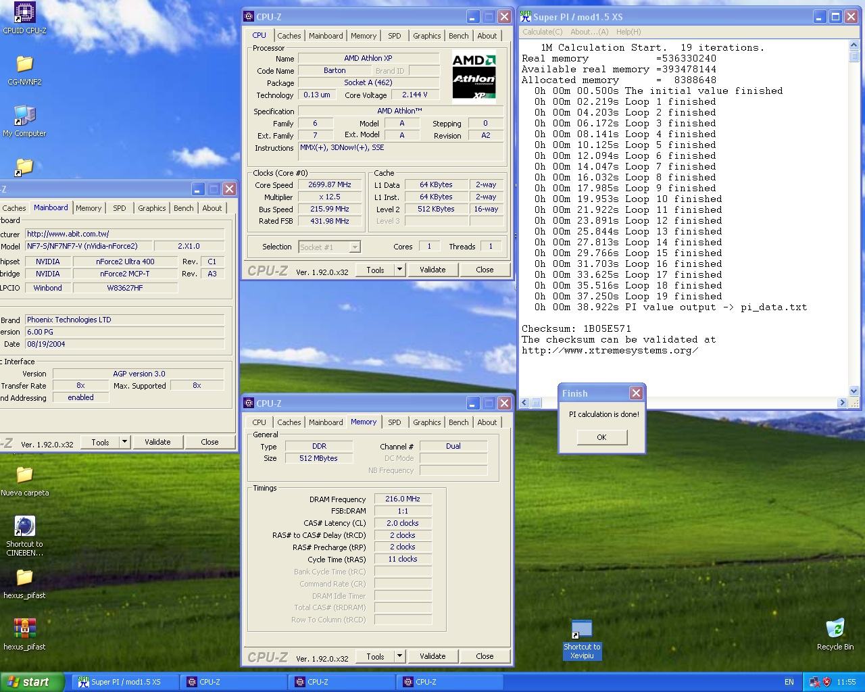Screen dimensions: 865x692
Task: Open the Calculate menu in Super PI
Action: (x=542, y=32)
